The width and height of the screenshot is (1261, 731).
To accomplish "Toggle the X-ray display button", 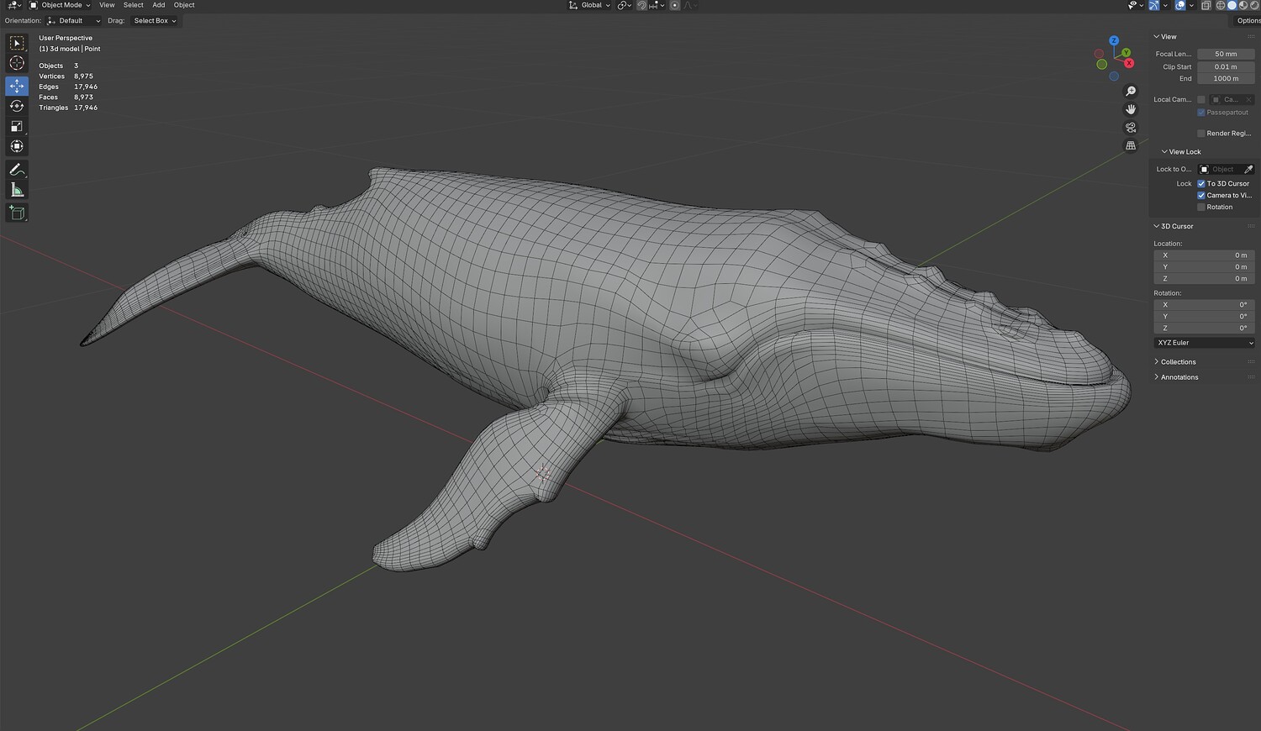I will [x=1206, y=5].
